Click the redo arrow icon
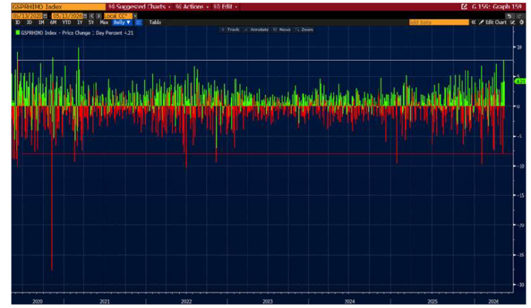The width and height of the screenshot is (531, 308). (519, 16)
